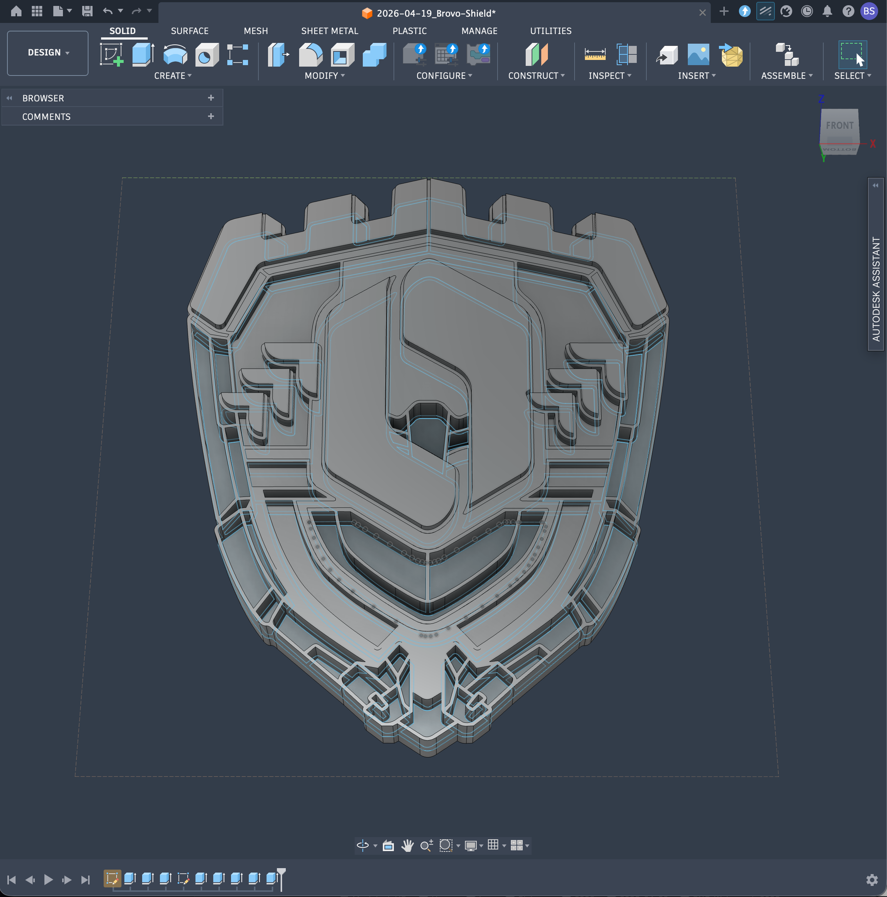
Task: Expand the Comments panel
Action: 211,117
